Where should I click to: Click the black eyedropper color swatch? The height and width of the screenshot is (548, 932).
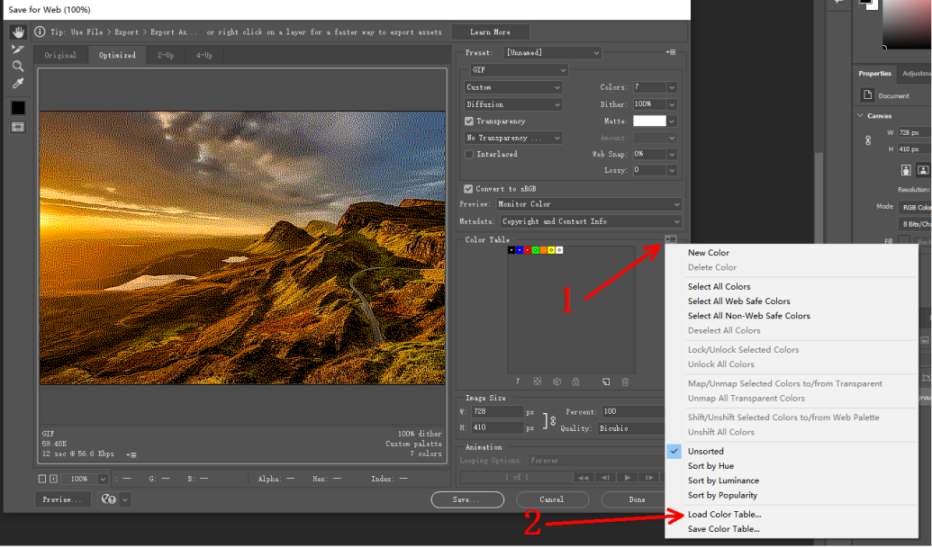18,107
